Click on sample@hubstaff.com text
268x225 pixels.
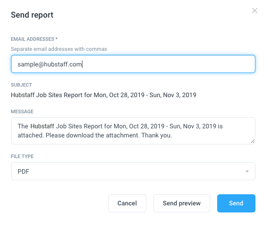tap(50, 64)
